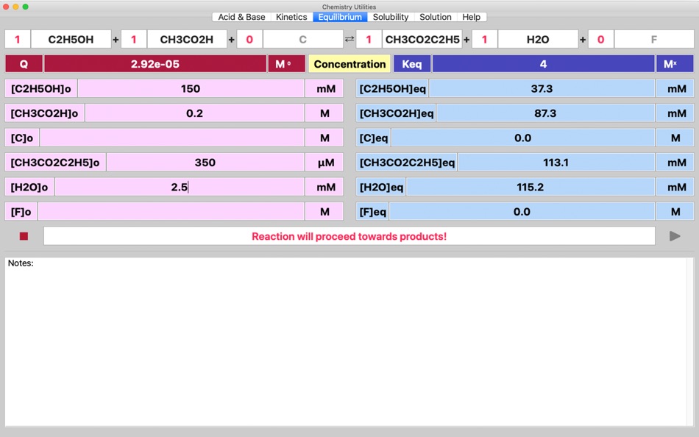This screenshot has width=699, height=437.
Task: Edit the H2O coefficient field
Action: [484, 39]
